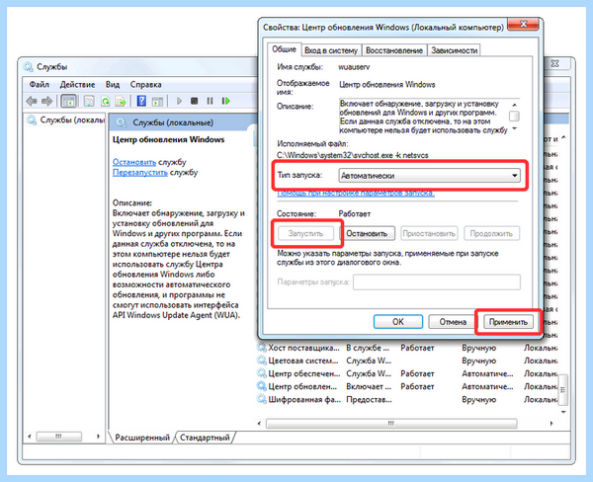Image resolution: width=593 pixels, height=482 pixels.
Task: Click gear icon of Центр обновления row
Action: pyautogui.click(x=262, y=386)
